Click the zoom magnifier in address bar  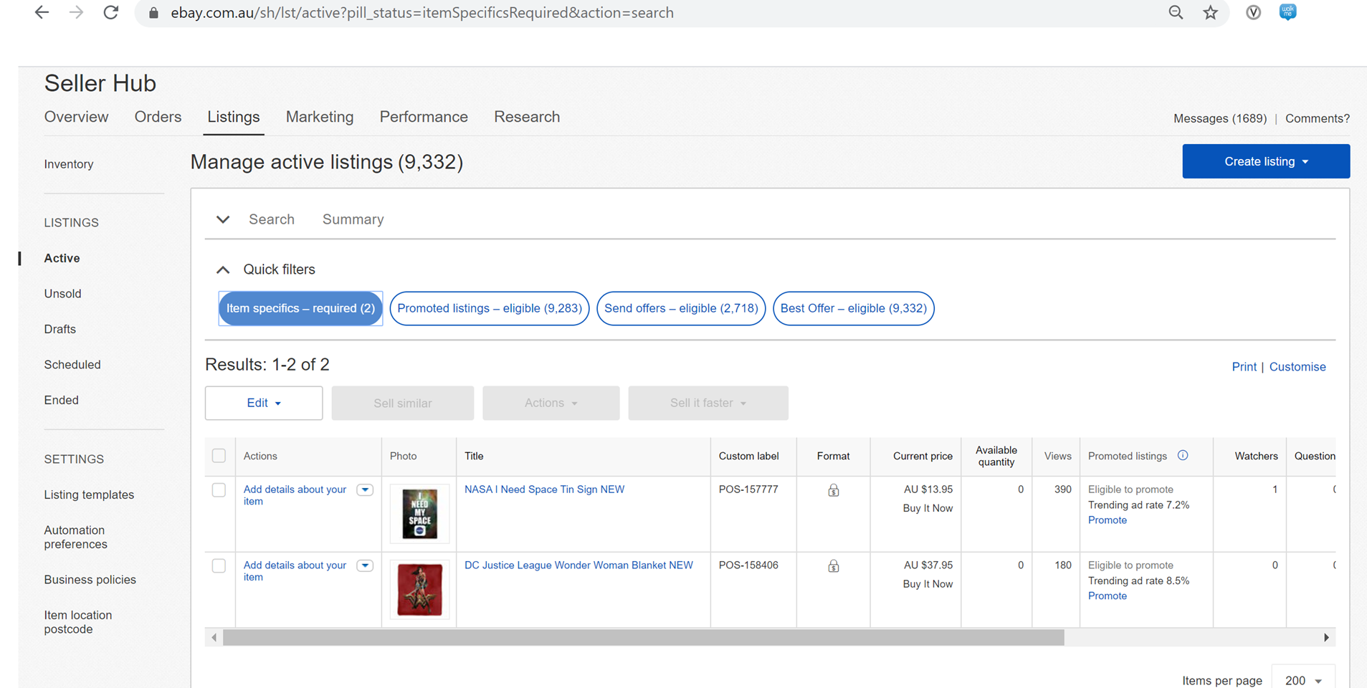tap(1176, 12)
